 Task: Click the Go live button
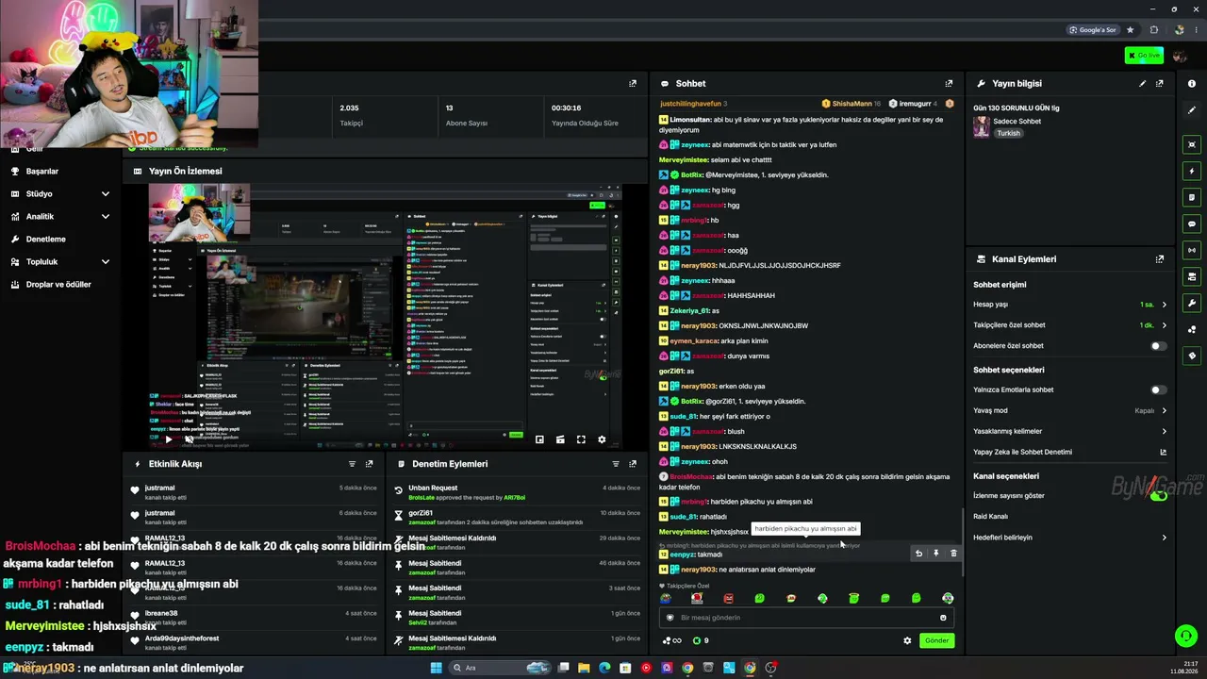coord(1144,56)
